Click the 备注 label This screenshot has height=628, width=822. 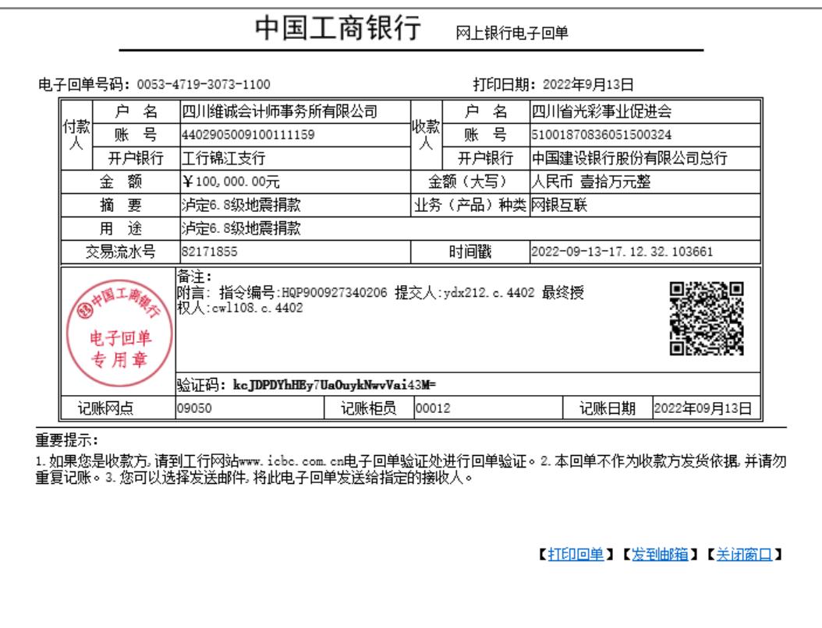[x=194, y=277]
